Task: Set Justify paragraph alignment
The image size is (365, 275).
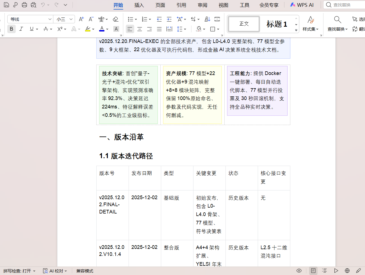Action: pyautogui.click(x=159, y=29)
